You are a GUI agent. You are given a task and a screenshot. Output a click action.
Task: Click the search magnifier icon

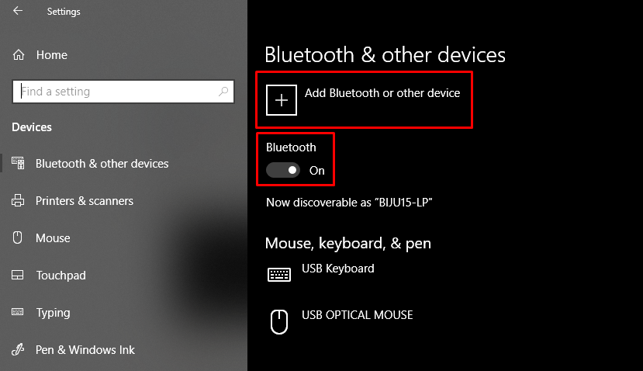(x=223, y=92)
